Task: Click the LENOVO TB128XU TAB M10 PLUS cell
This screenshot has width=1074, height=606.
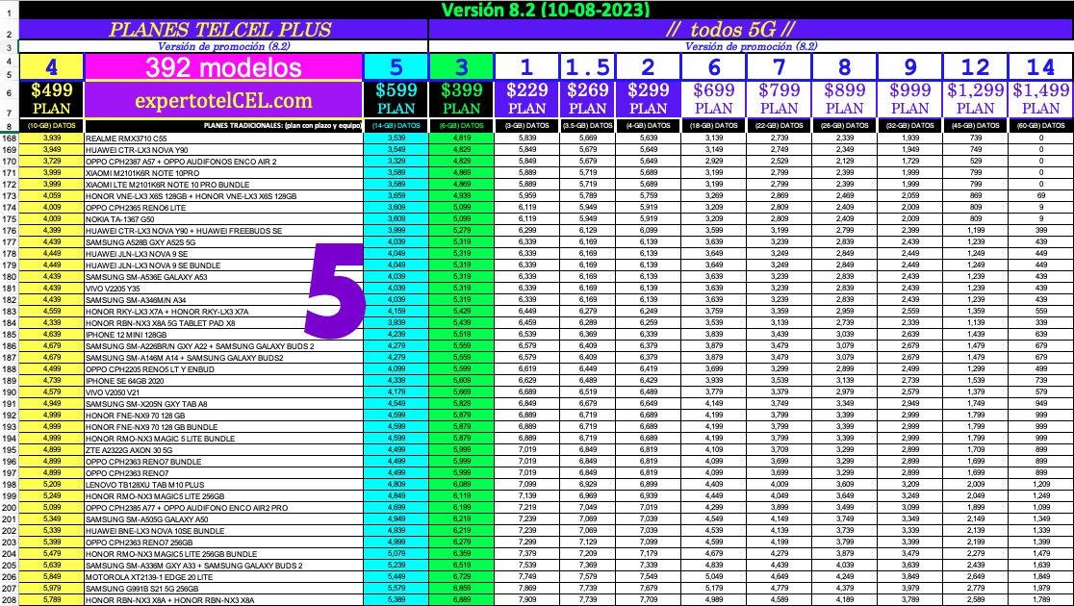Action: (223, 484)
